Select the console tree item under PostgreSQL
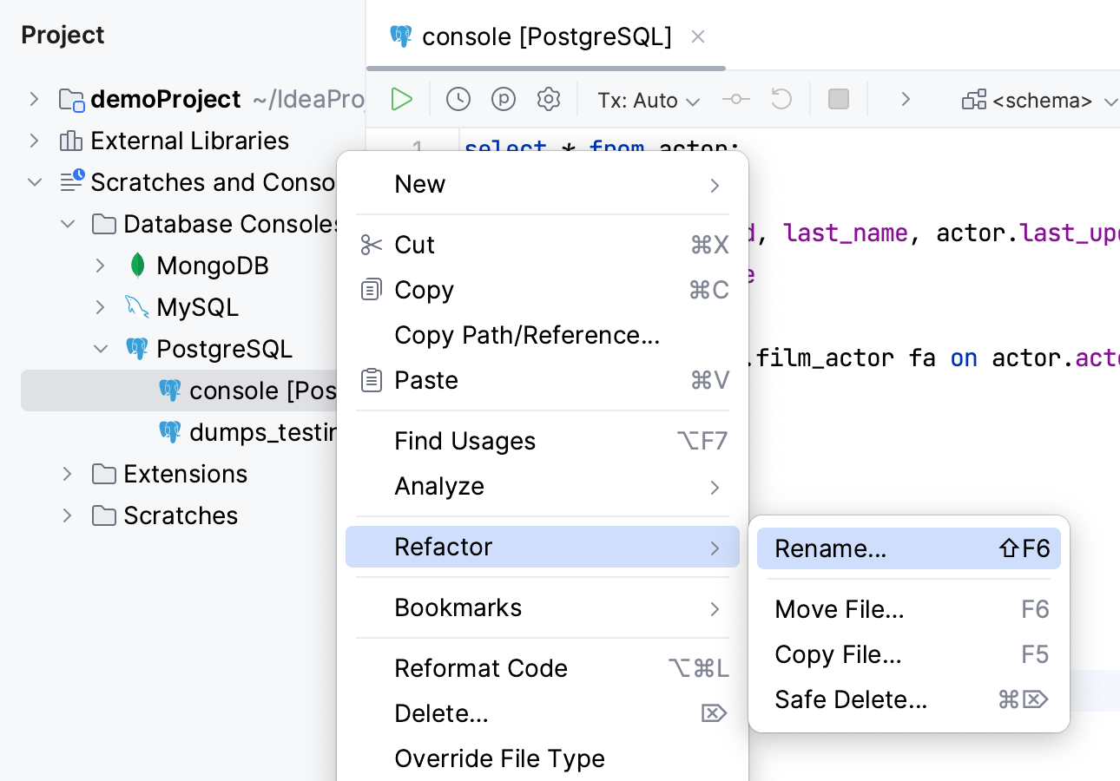Image resolution: width=1120 pixels, height=781 pixels. (x=179, y=390)
